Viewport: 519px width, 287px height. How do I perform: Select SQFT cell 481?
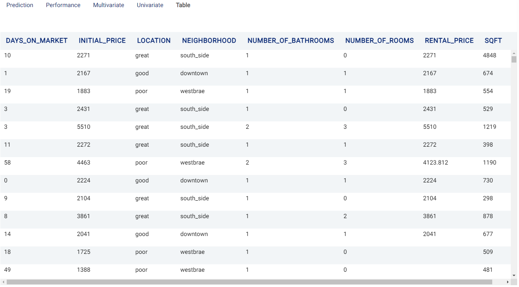click(x=488, y=270)
